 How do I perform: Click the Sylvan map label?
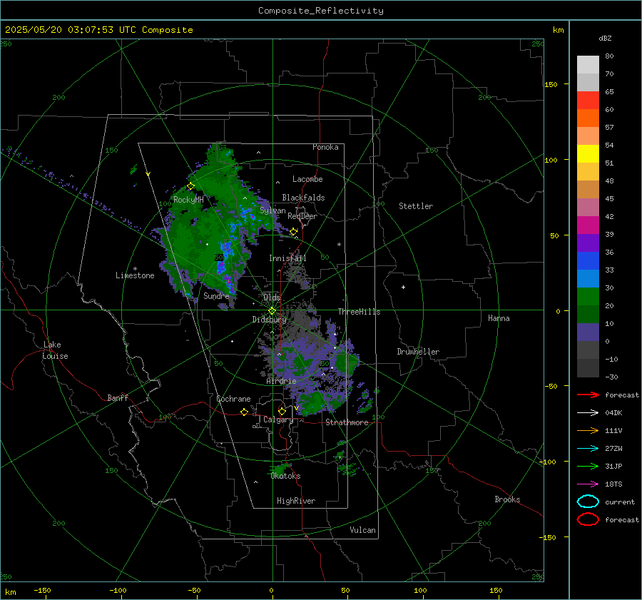(x=272, y=210)
